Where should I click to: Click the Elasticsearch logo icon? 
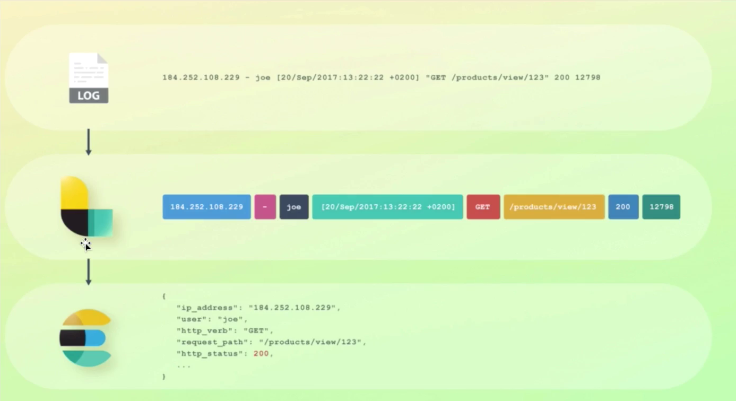point(85,338)
